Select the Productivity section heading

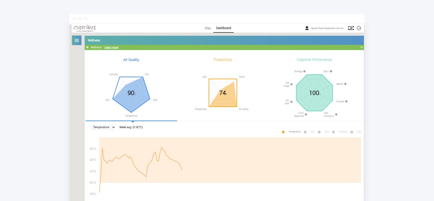(x=223, y=60)
